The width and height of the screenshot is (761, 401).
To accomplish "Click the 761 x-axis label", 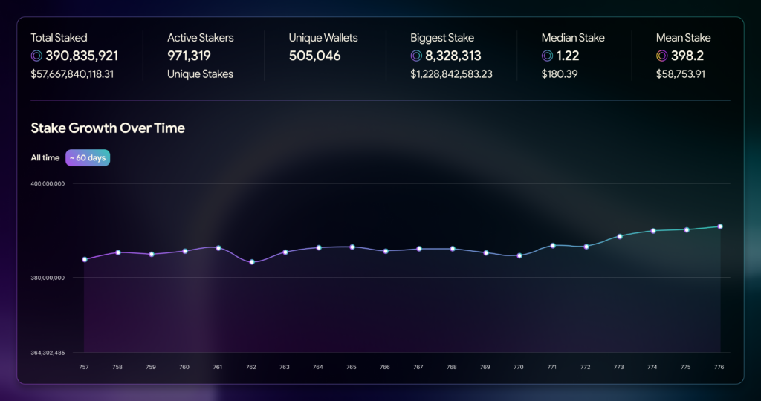I will tap(218, 367).
